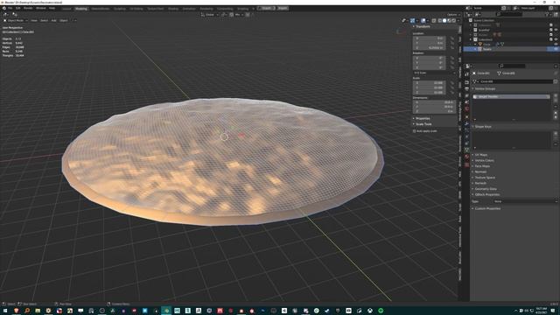Toggle lock on Location X

click(452, 38)
